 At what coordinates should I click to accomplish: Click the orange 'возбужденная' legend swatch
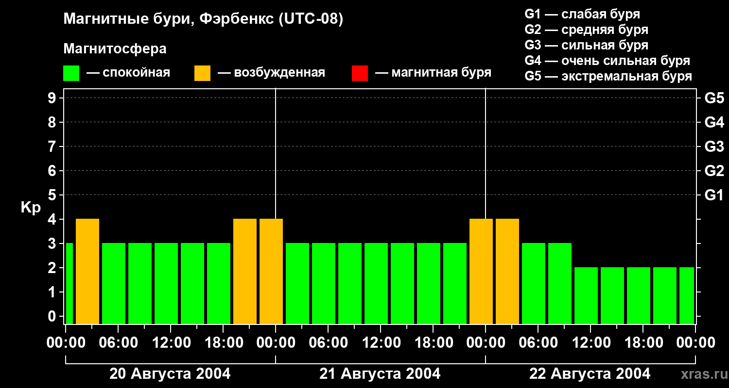[202, 73]
